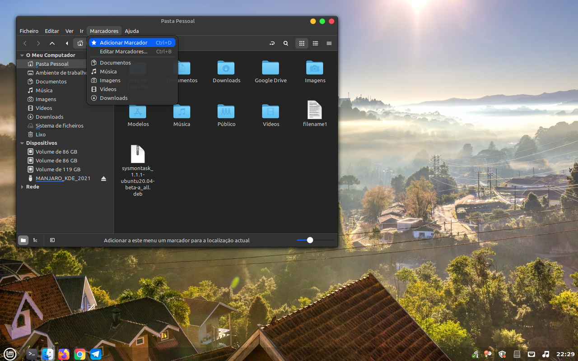Open the clock showing 22:29
578x361 pixels.
pyautogui.click(x=565, y=354)
